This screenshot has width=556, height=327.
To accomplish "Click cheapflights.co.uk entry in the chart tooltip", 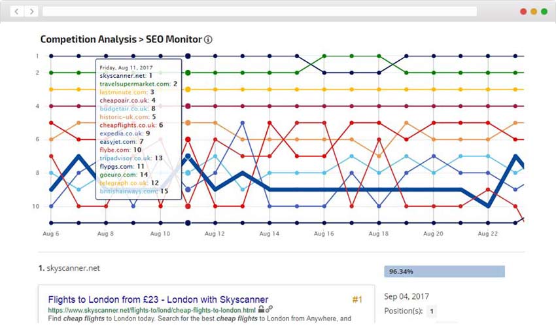I will pyautogui.click(x=131, y=125).
